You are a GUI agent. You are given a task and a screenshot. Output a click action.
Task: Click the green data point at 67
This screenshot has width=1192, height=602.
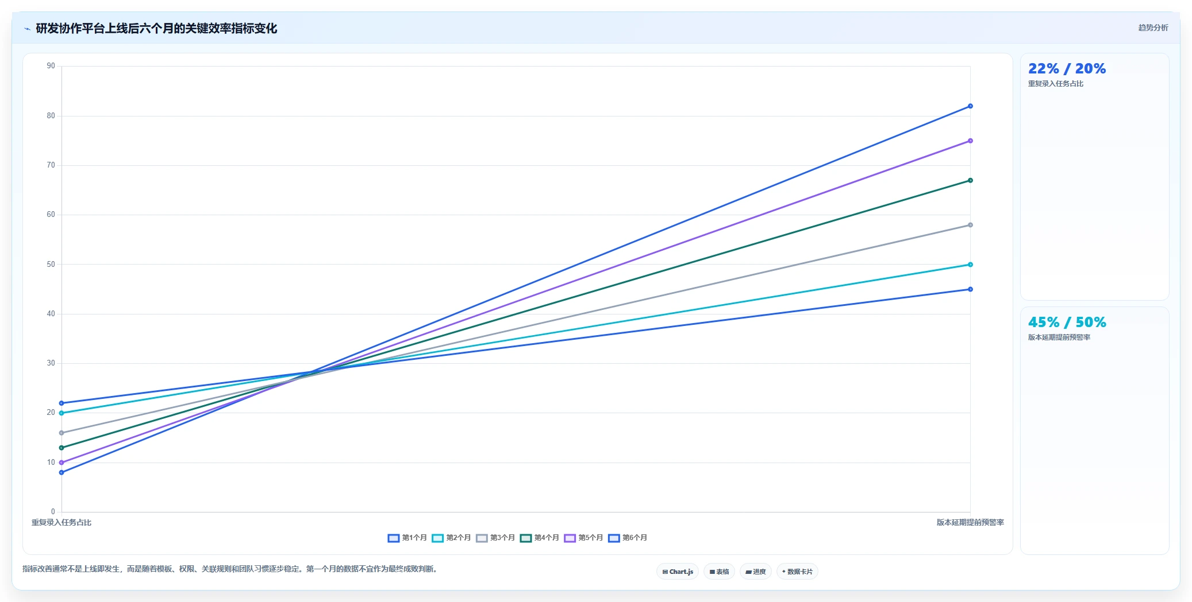tap(970, 180)
